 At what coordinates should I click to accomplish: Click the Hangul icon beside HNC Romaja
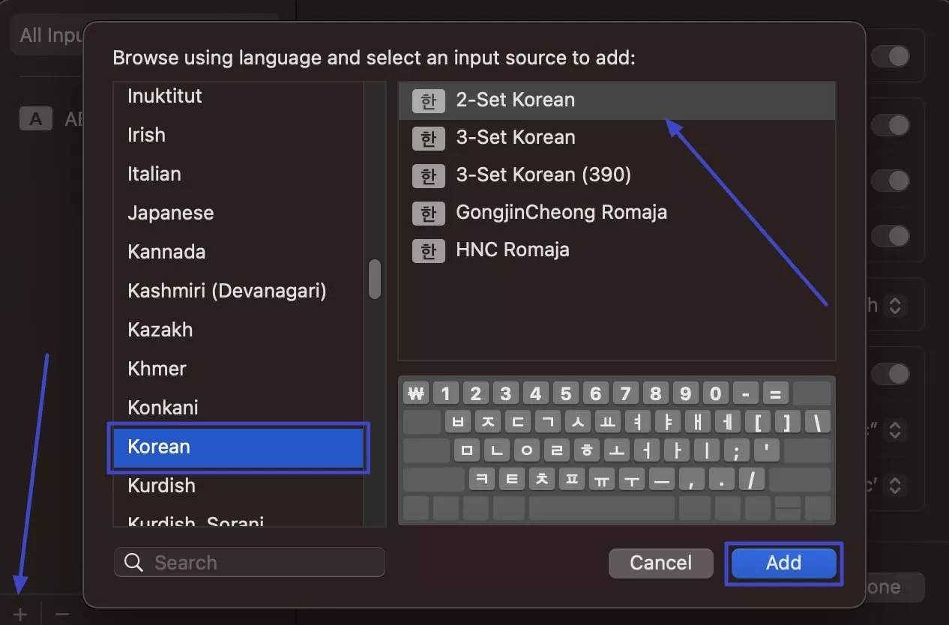point(427,250)
